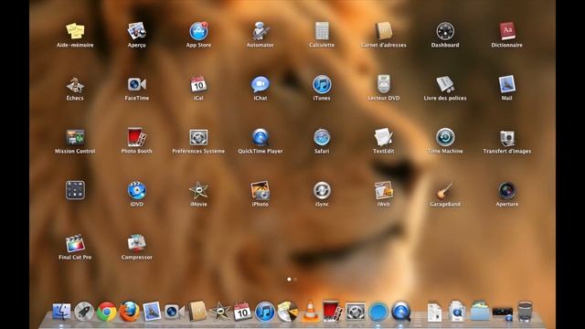Open iCal calendar in the Dock
The image size is (585, 329).
tap(242, 312)
